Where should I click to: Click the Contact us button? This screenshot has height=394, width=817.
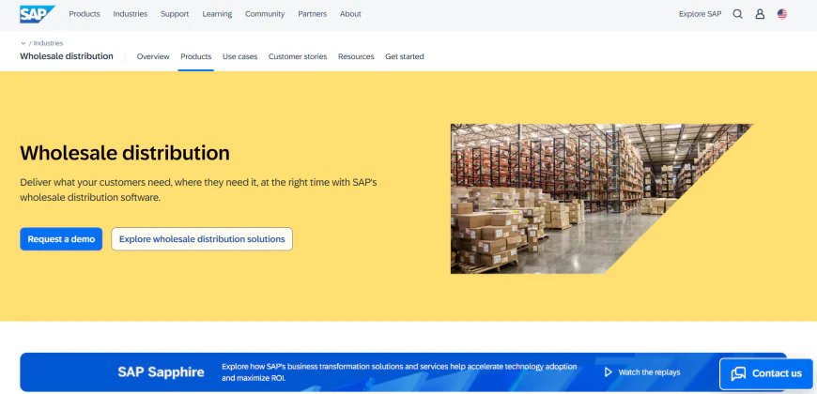pyautogui.click(x=766, y=373)
